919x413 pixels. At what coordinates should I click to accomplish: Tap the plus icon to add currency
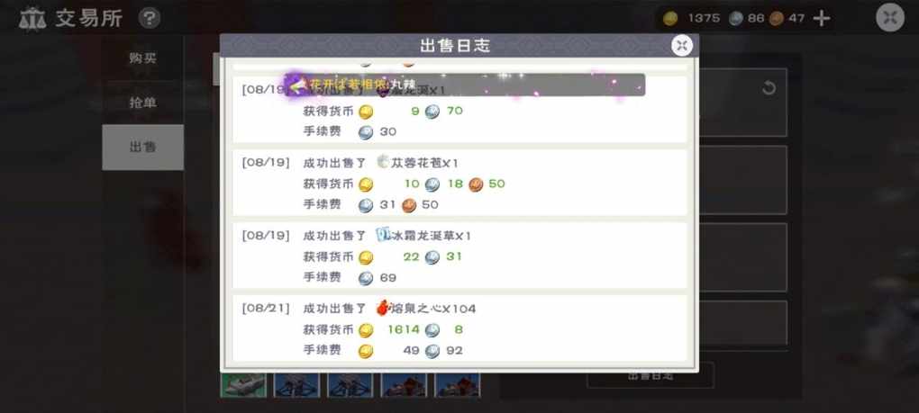pos(822,18)
